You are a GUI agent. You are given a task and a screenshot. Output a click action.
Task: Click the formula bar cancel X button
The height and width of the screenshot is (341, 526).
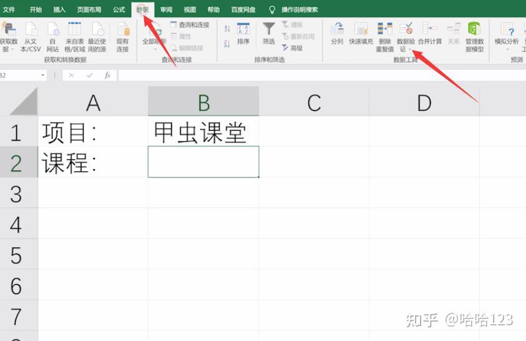point(71,75)
